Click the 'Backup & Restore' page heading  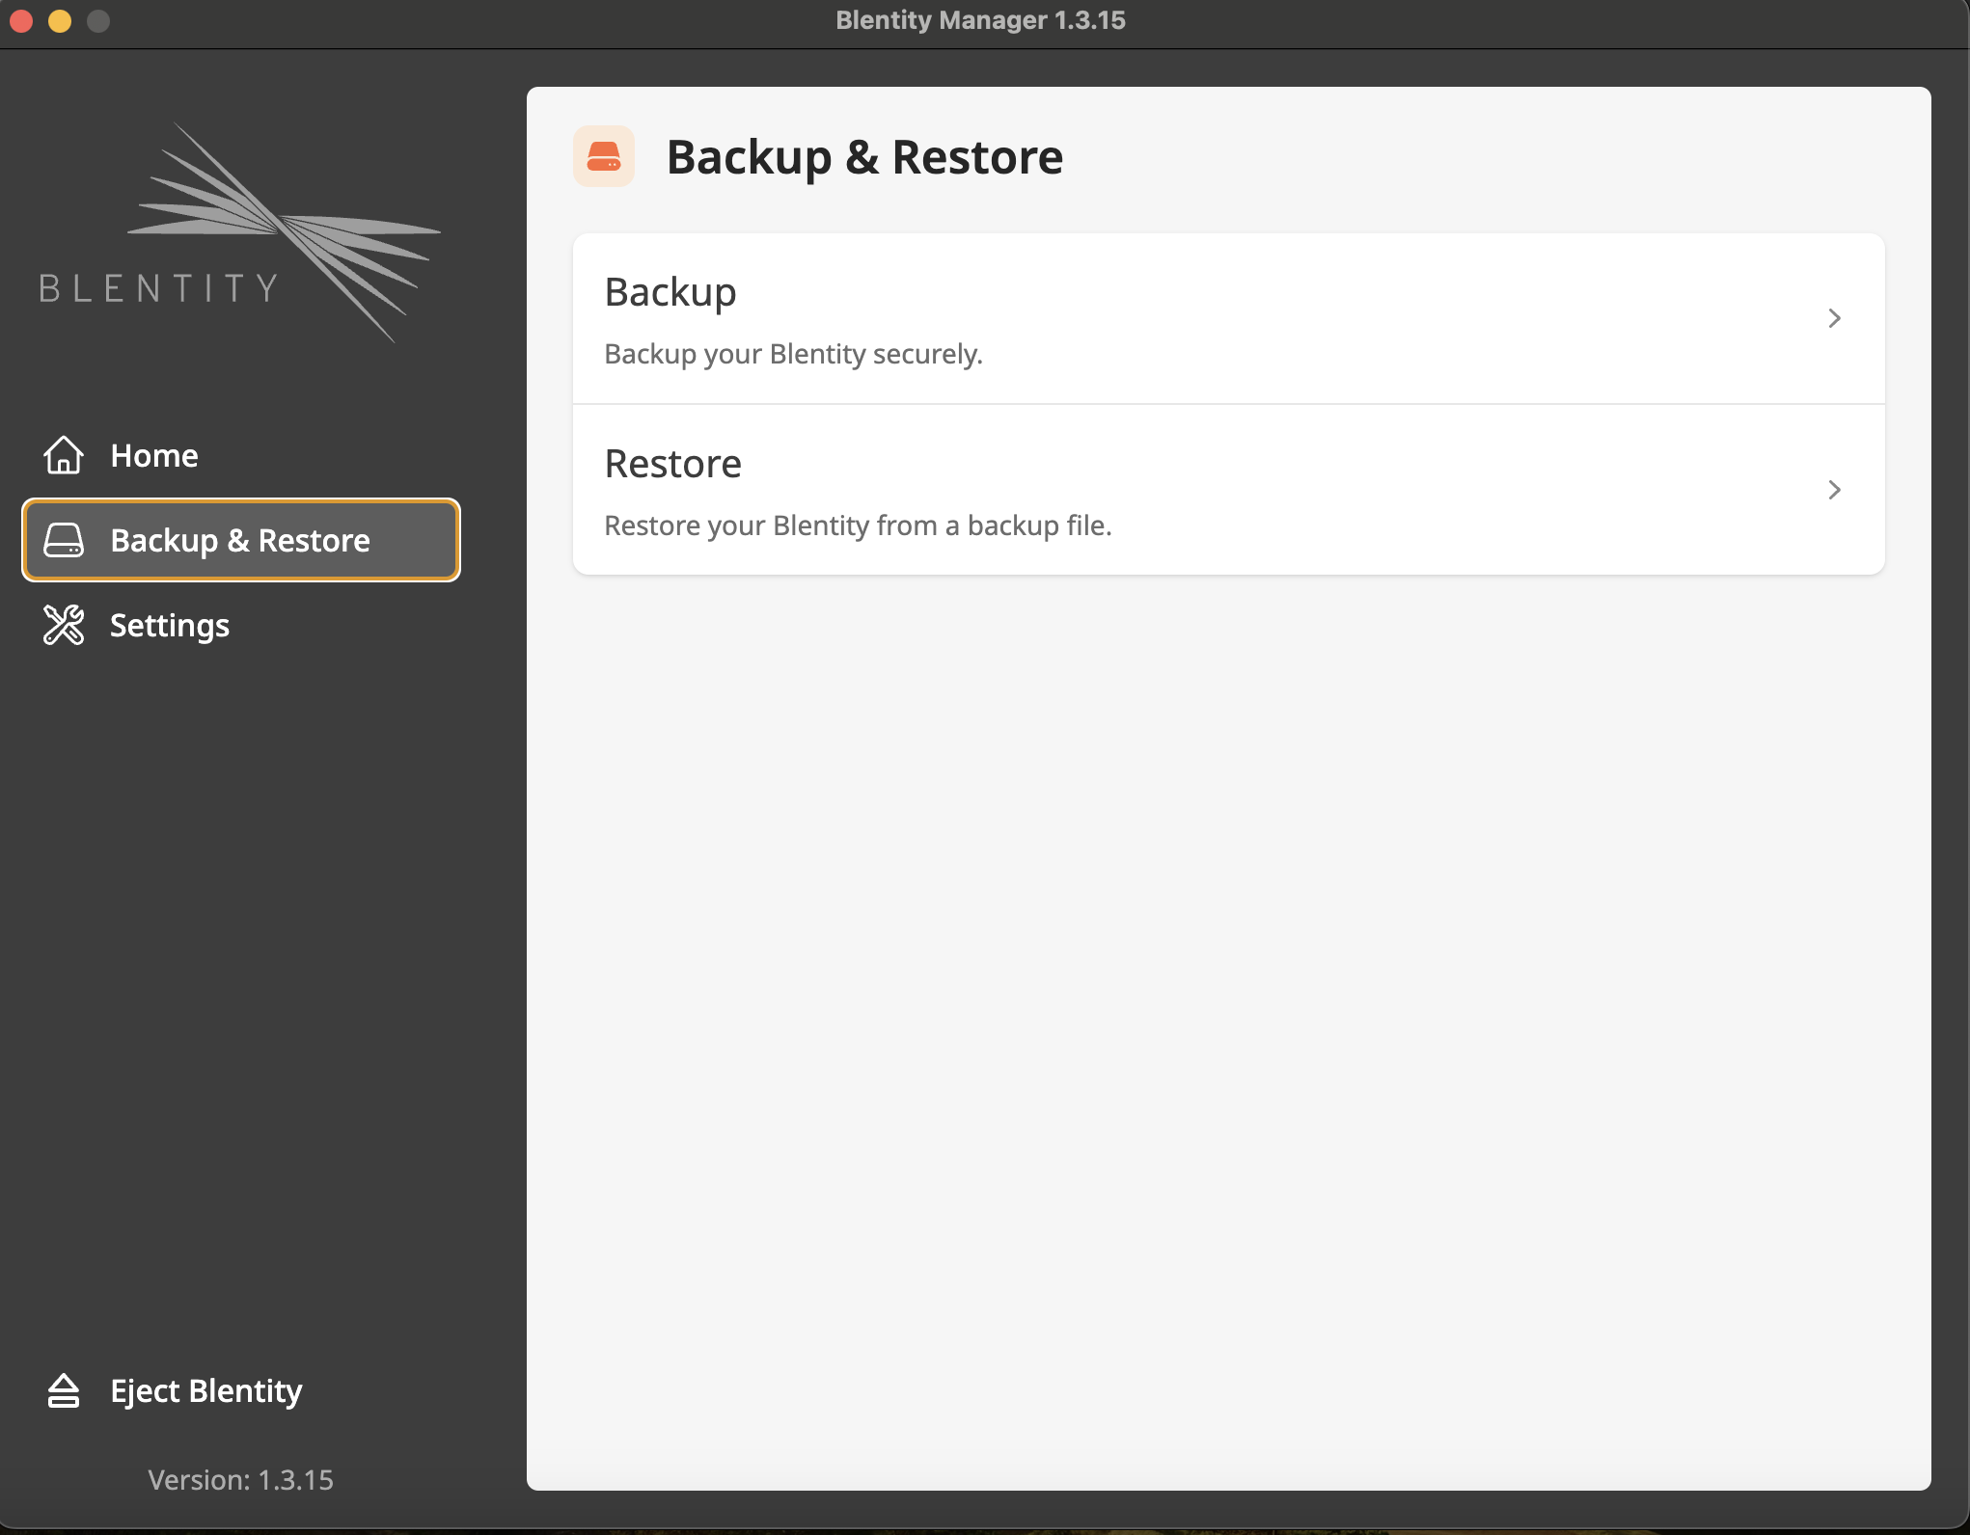pyautogui.click(x=864, y=156)
